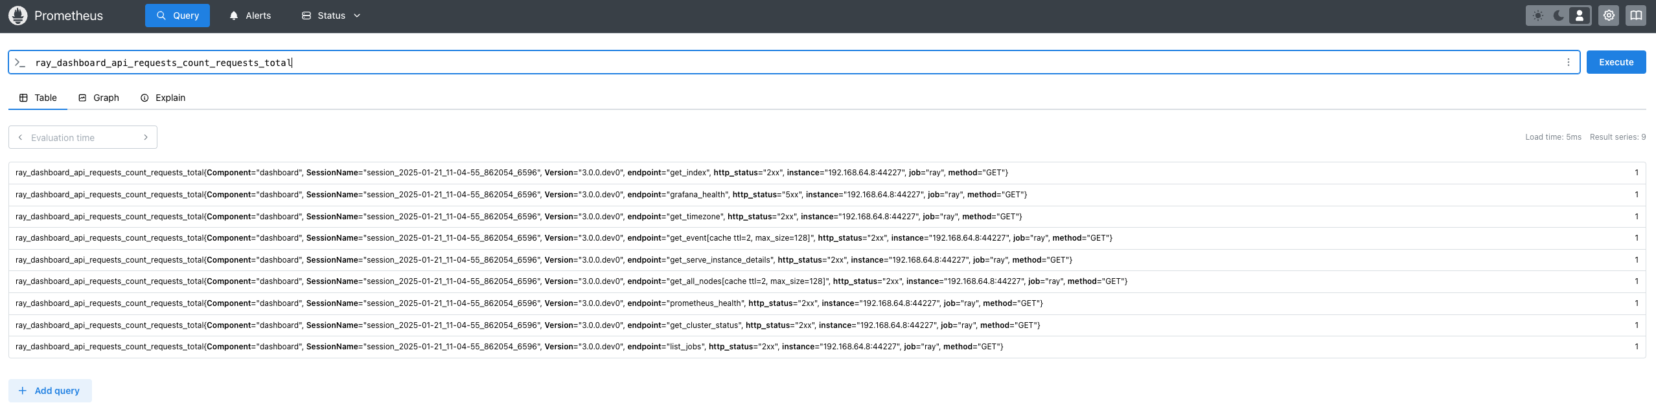
Task: Select the row with endpoint get_timezone
Action: click(827, 217)
